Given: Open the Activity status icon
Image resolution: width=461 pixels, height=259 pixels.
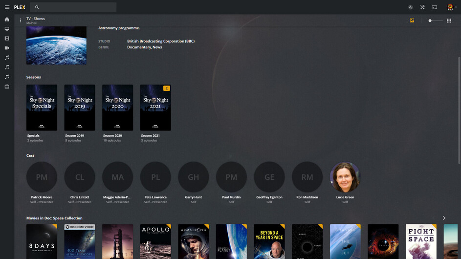Looking at the screenshot, I should pos(411,7).
